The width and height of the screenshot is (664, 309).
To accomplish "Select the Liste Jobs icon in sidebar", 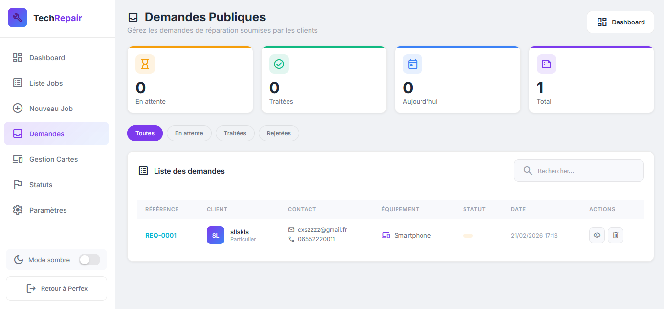I will point(18,83).
